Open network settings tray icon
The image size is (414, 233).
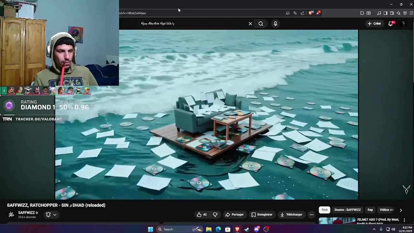pyautogui.click(x=387, y=229)
